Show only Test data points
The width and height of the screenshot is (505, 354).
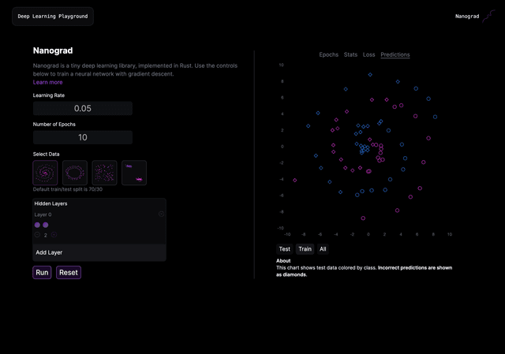(284, 249)
